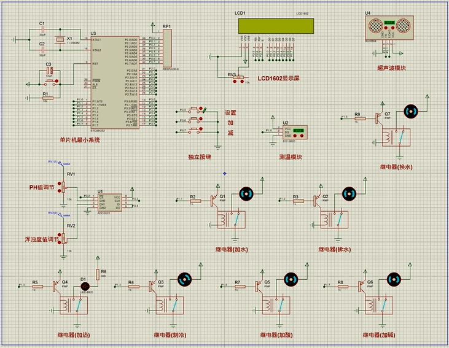
Task: Toggle the 设置 button latch dot
Action: (x=201, y=108)
